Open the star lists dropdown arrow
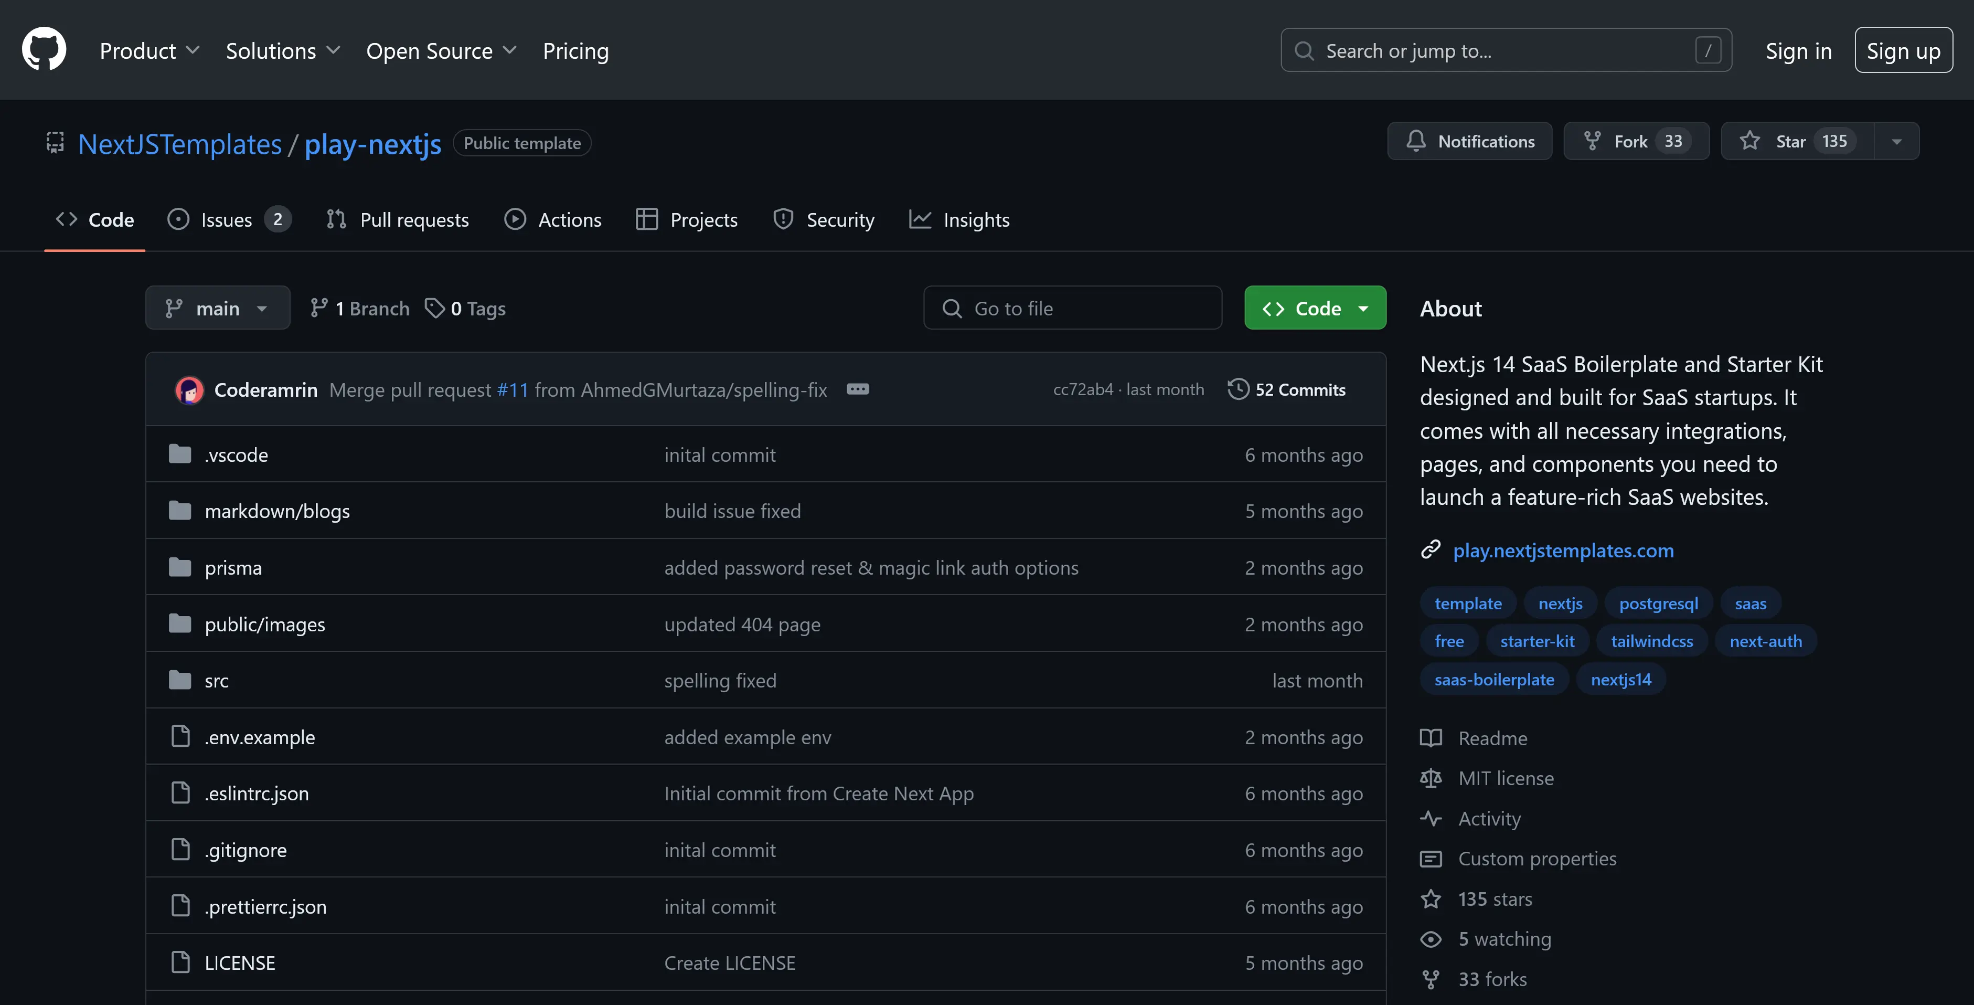The width and height of the screenshot is (1974, 1005). [x=1896, y=141]
